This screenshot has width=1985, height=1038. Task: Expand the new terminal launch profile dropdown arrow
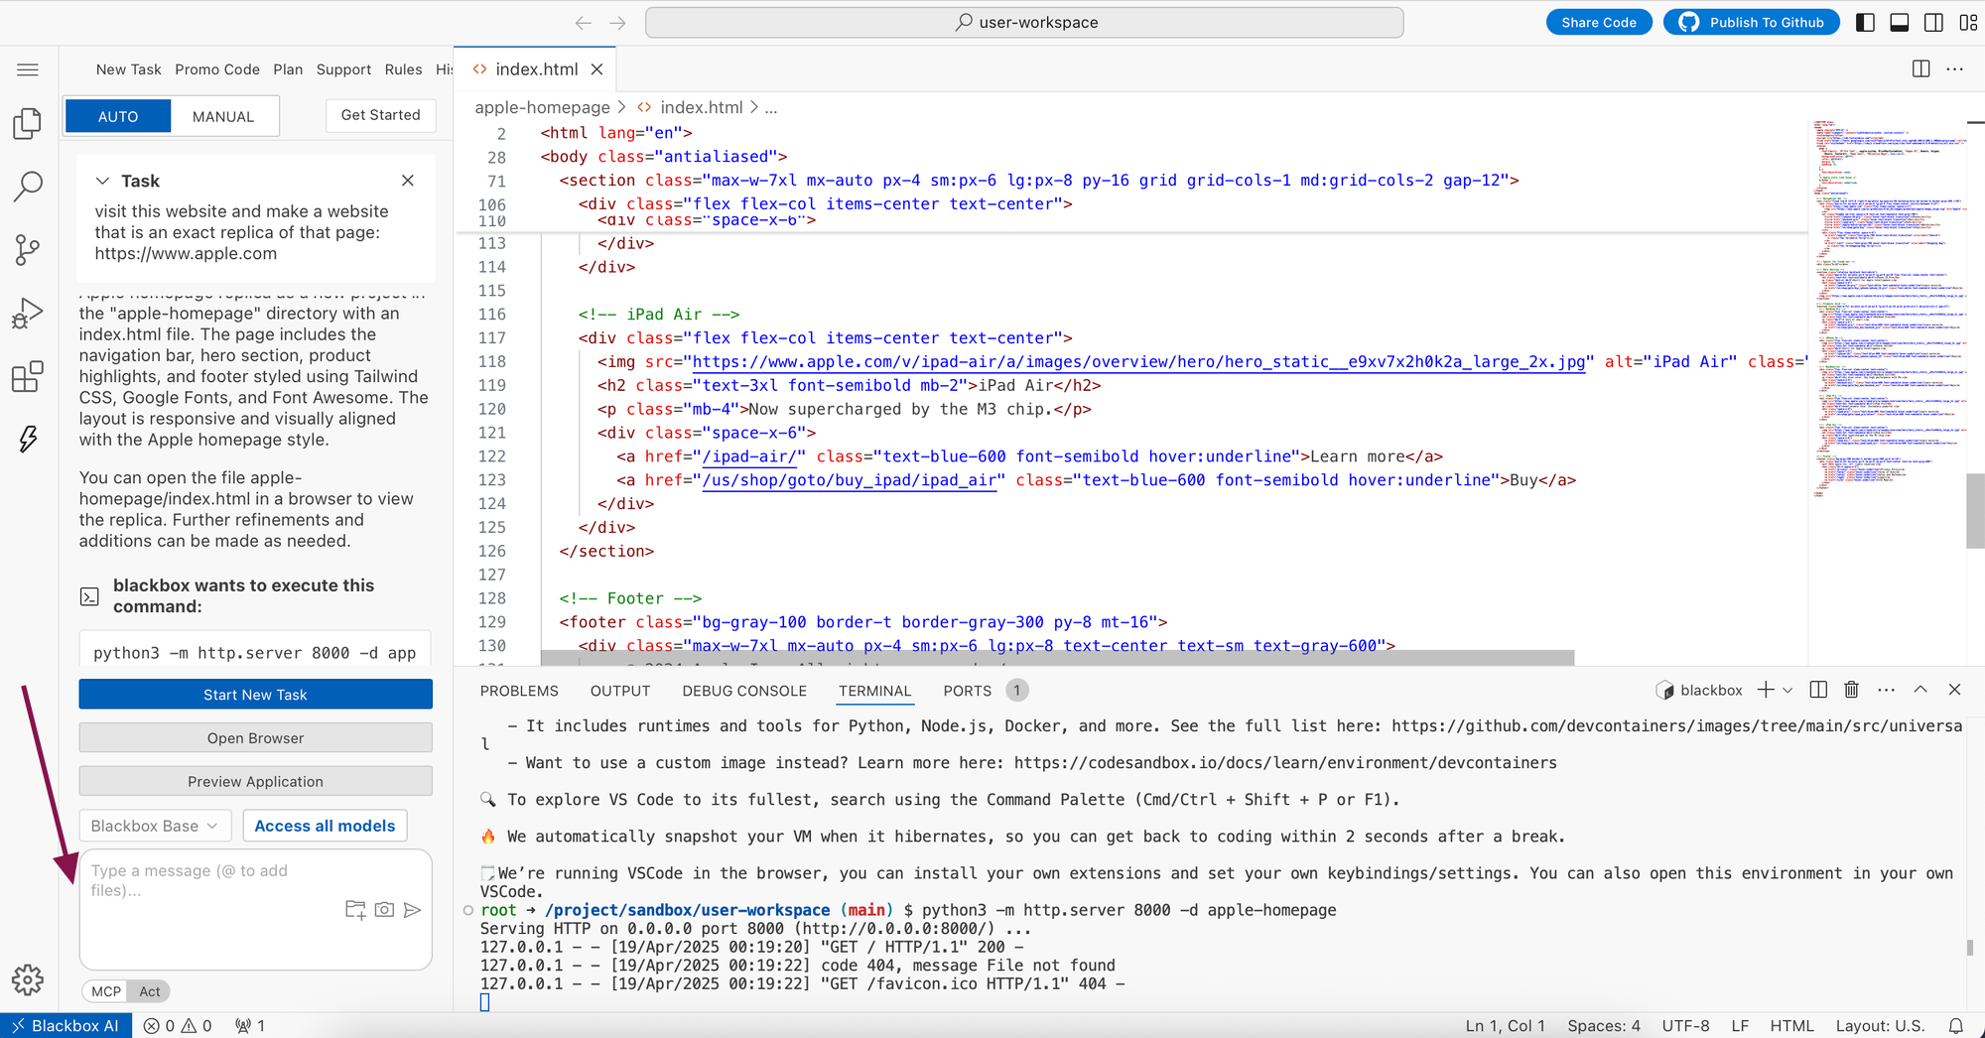point(1788,690)
